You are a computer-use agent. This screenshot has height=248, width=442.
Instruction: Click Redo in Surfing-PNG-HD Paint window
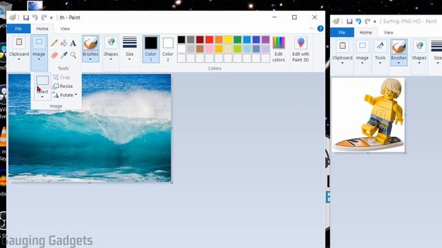(367, 21)
